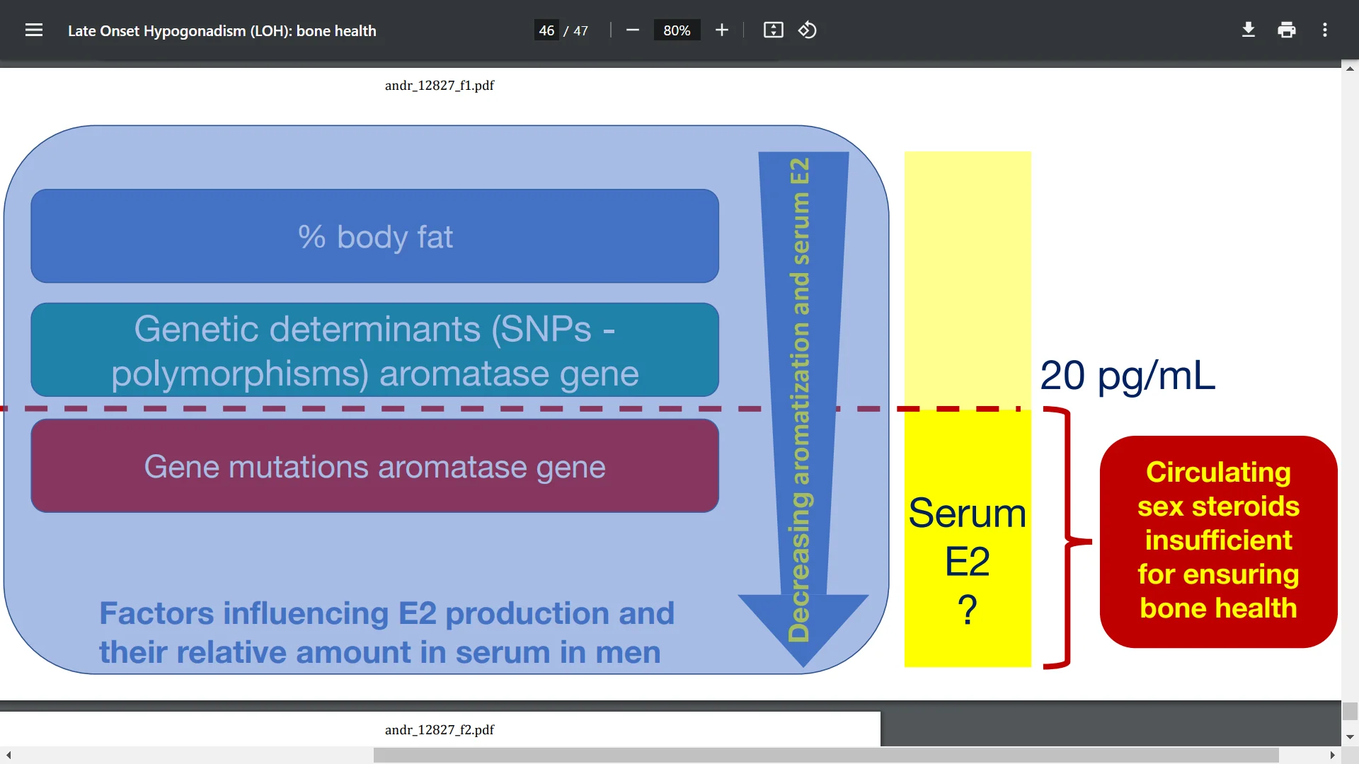Click the zoom out minus button

(x=633, y=30)
